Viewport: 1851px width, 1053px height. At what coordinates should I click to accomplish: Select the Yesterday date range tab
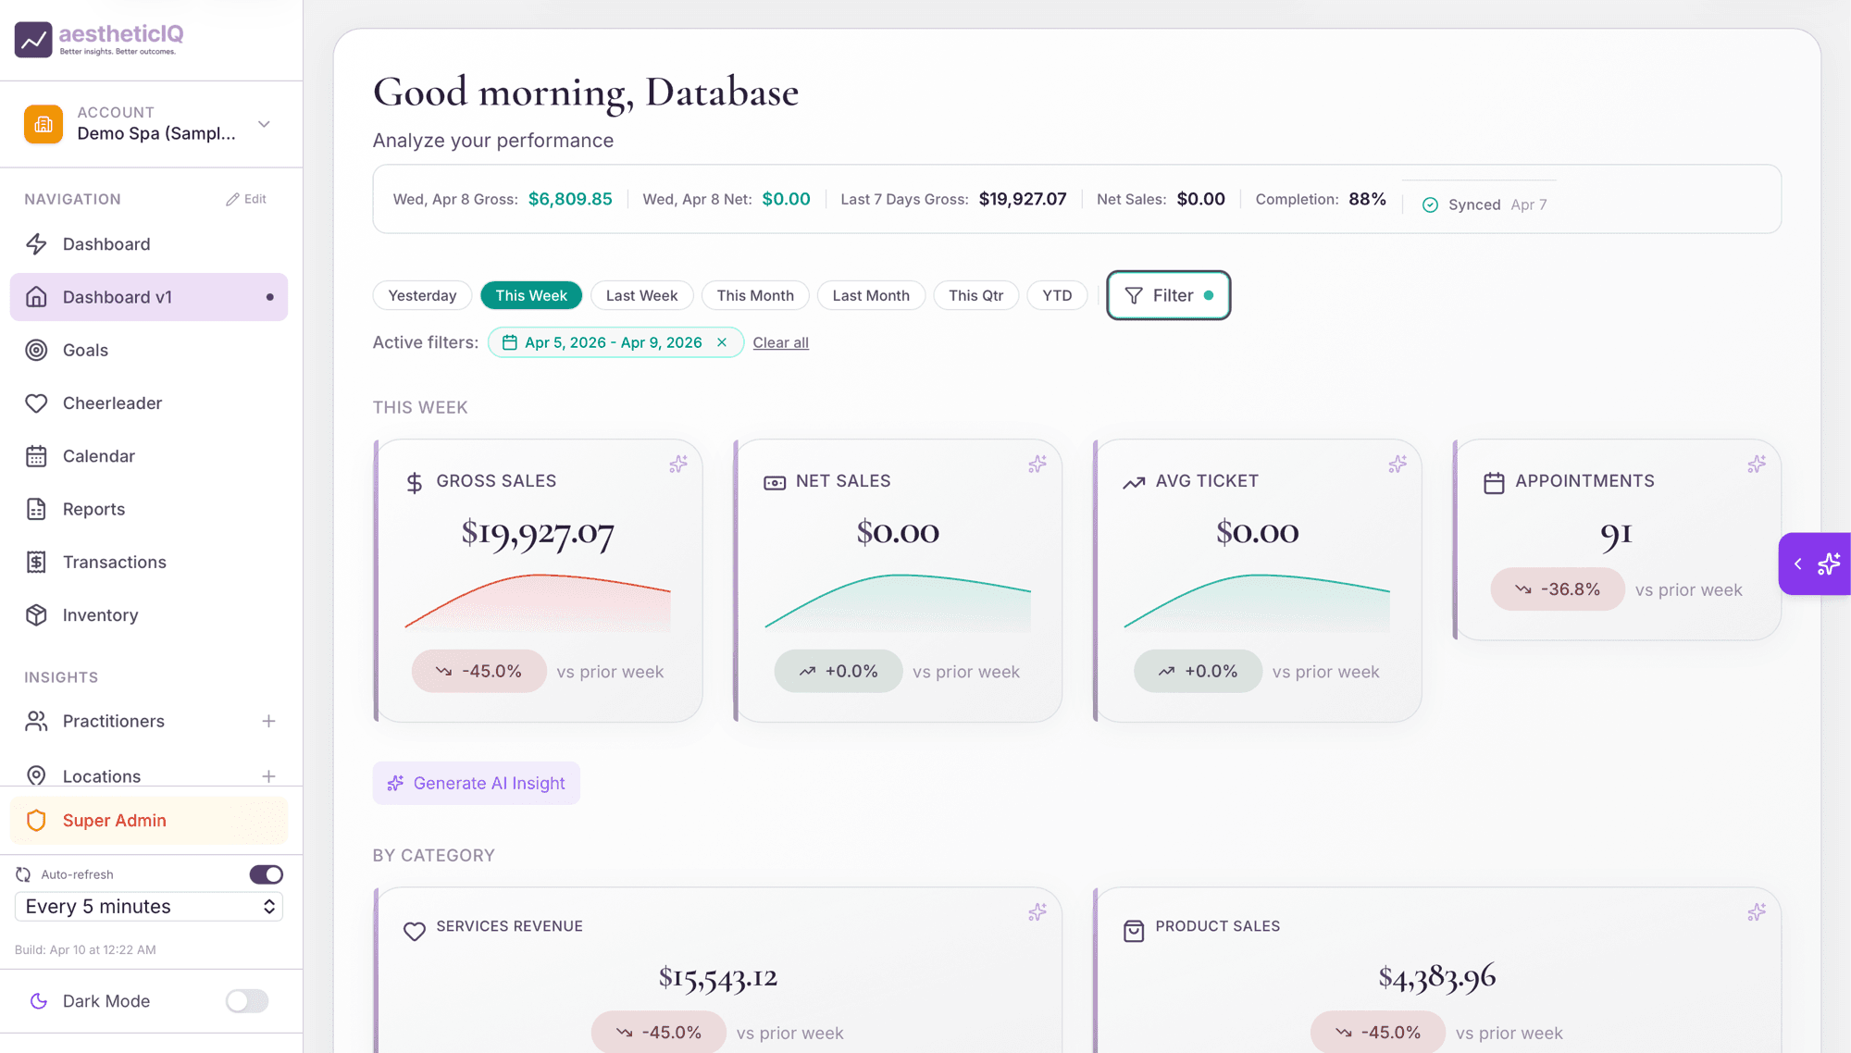pos(422,295)
